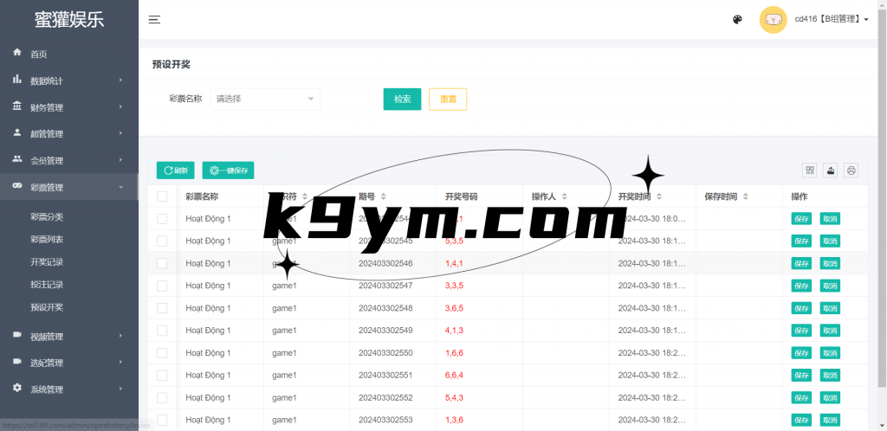
Task: Check the row for 期号 202403302549
Action: tap(162, 331)
